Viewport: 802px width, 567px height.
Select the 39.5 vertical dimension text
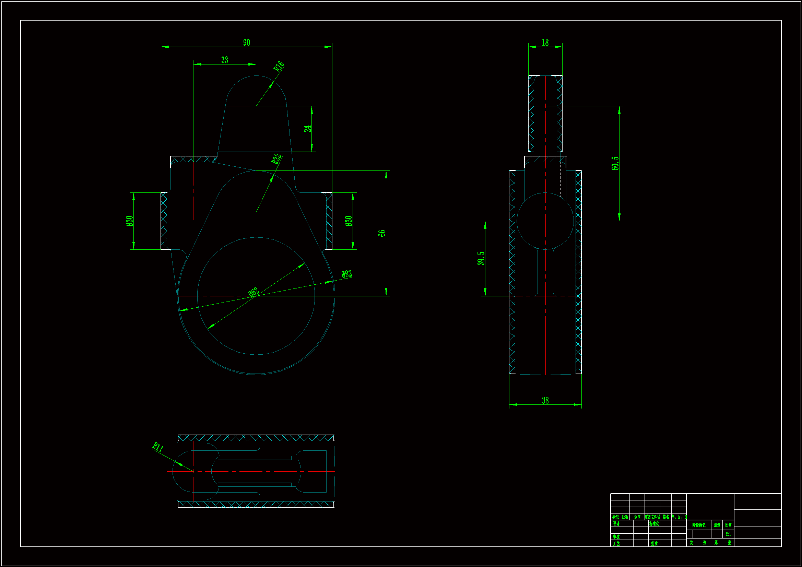click(481, 258)
